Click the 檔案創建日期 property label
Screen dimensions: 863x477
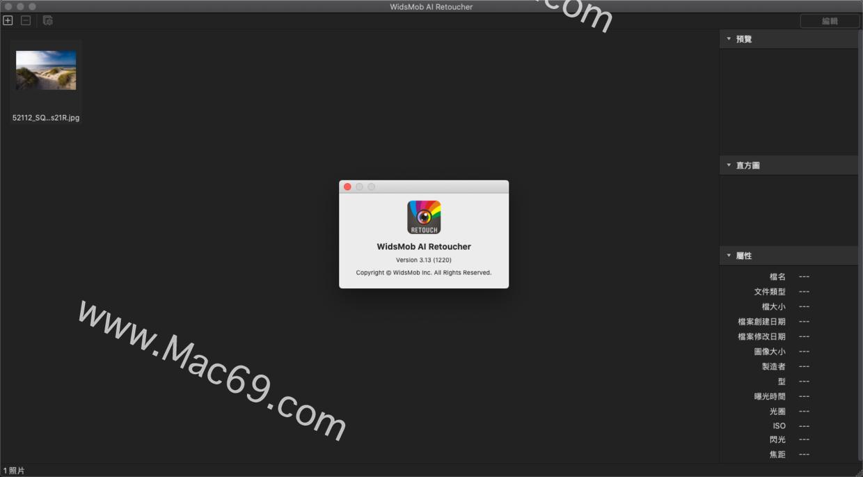coord(761,322)
